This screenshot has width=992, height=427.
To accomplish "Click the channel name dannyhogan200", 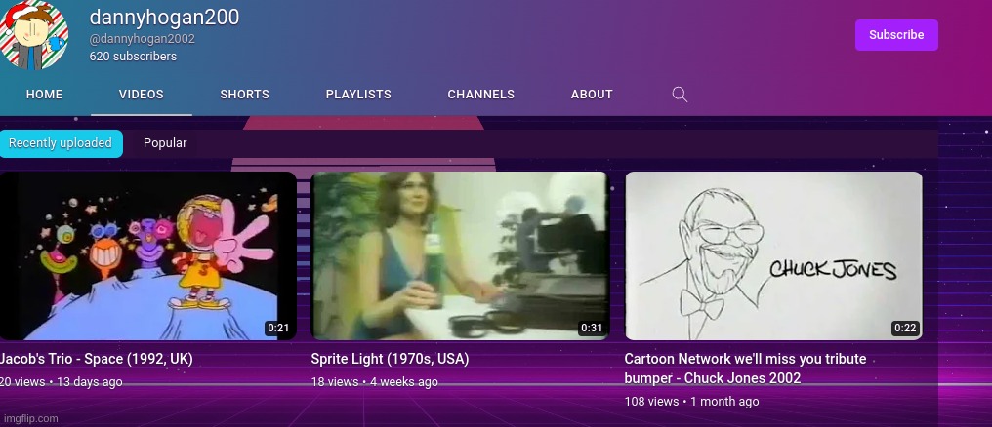I will pyautogui.click(x=164, y=17).
